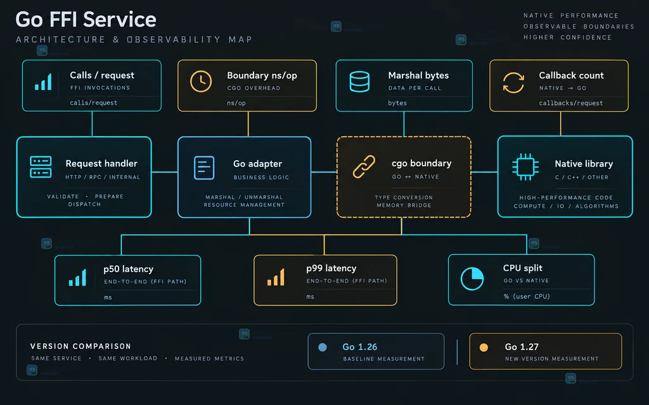The image size is (649, 405).
Task: Select the 'DATA PER CALL' label
Action: (414, 88)
